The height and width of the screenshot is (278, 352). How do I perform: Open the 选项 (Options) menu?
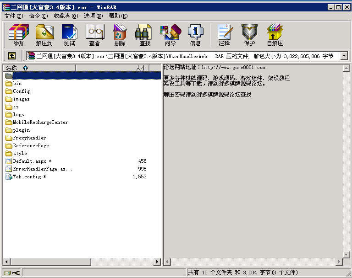click(x=93, y=16)
